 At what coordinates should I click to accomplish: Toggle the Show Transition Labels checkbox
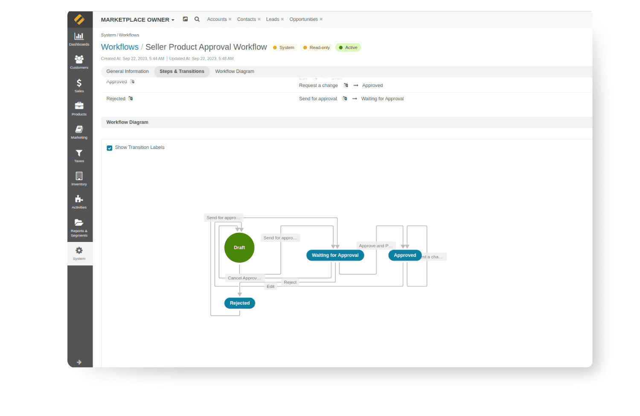pyautogui.click(x=109, y=148)
